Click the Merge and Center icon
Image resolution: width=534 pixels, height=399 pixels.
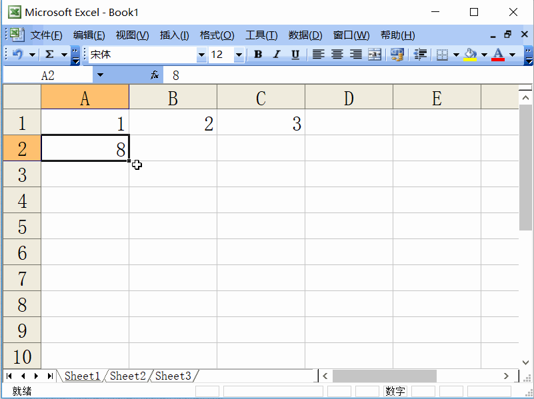pyautogui.click(x=374, y=55)
